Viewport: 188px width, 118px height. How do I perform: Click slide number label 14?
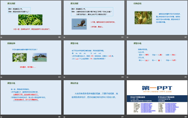pyautogui.click(x=122, y=77)
